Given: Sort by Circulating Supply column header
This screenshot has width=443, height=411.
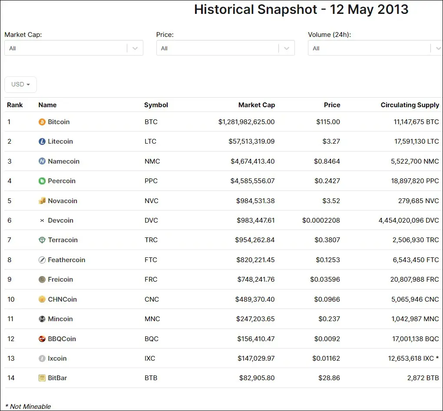Looking at the screenshot, I should pyautogui.click(x=410, y=105).
